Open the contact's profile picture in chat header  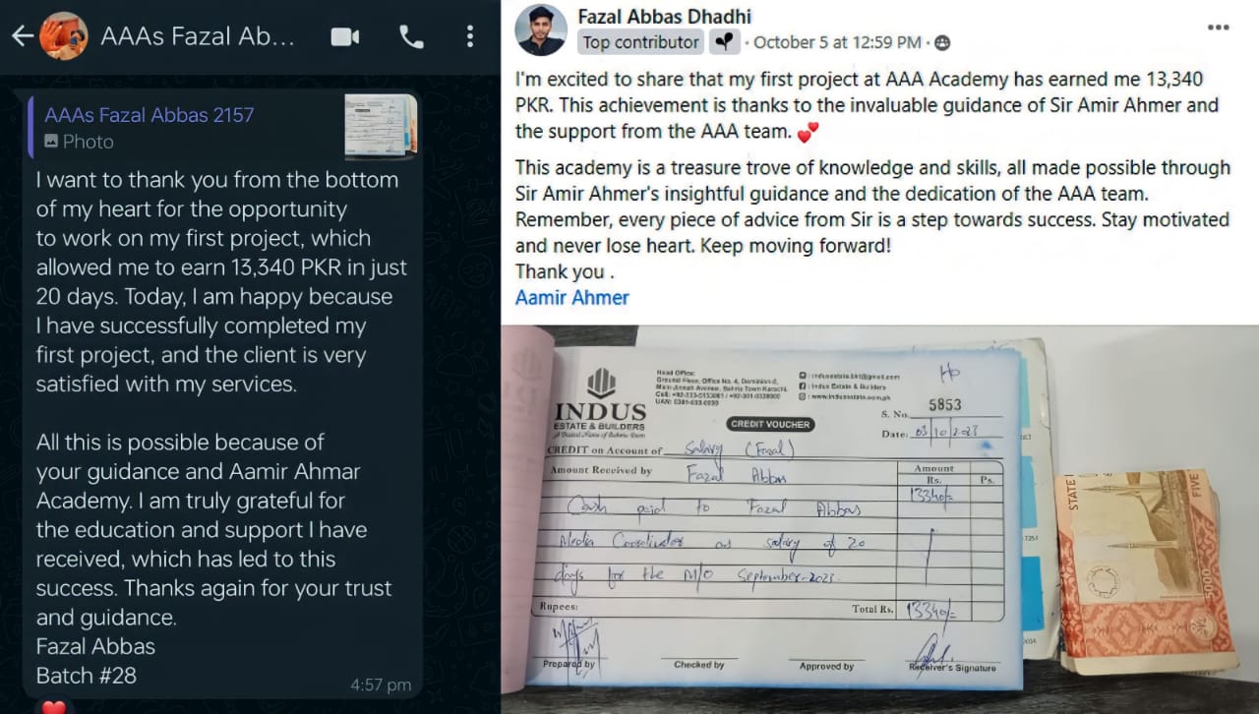coord(63,36)
